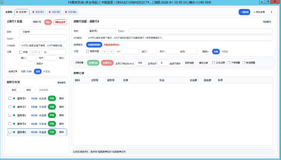Click the 密码 field in 副账号设置

pyautogui.click(x=192, y=51)
